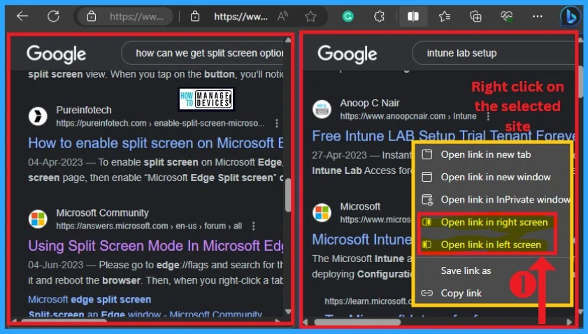Click the left address bar lock icon
The height and width of the screenshot is (334, 588).
[x=92, y=16]
